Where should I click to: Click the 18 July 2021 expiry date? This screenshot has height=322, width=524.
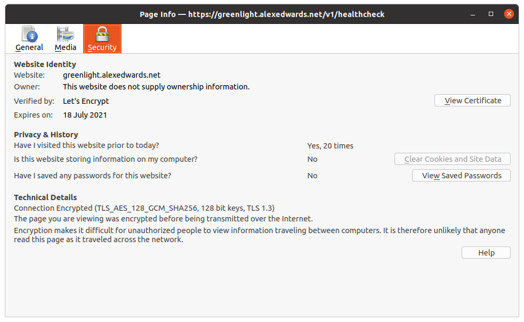click(x=85, y=115)
